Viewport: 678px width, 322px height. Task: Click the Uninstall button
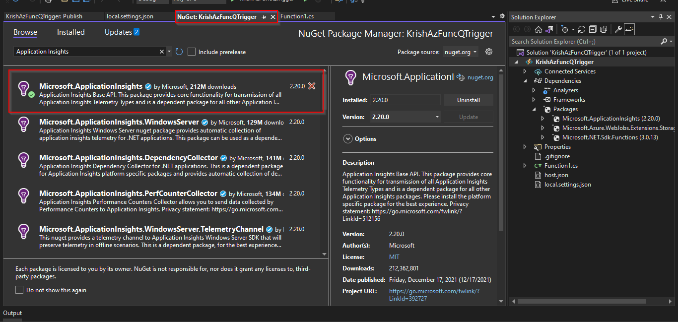[x=469, y=100]
